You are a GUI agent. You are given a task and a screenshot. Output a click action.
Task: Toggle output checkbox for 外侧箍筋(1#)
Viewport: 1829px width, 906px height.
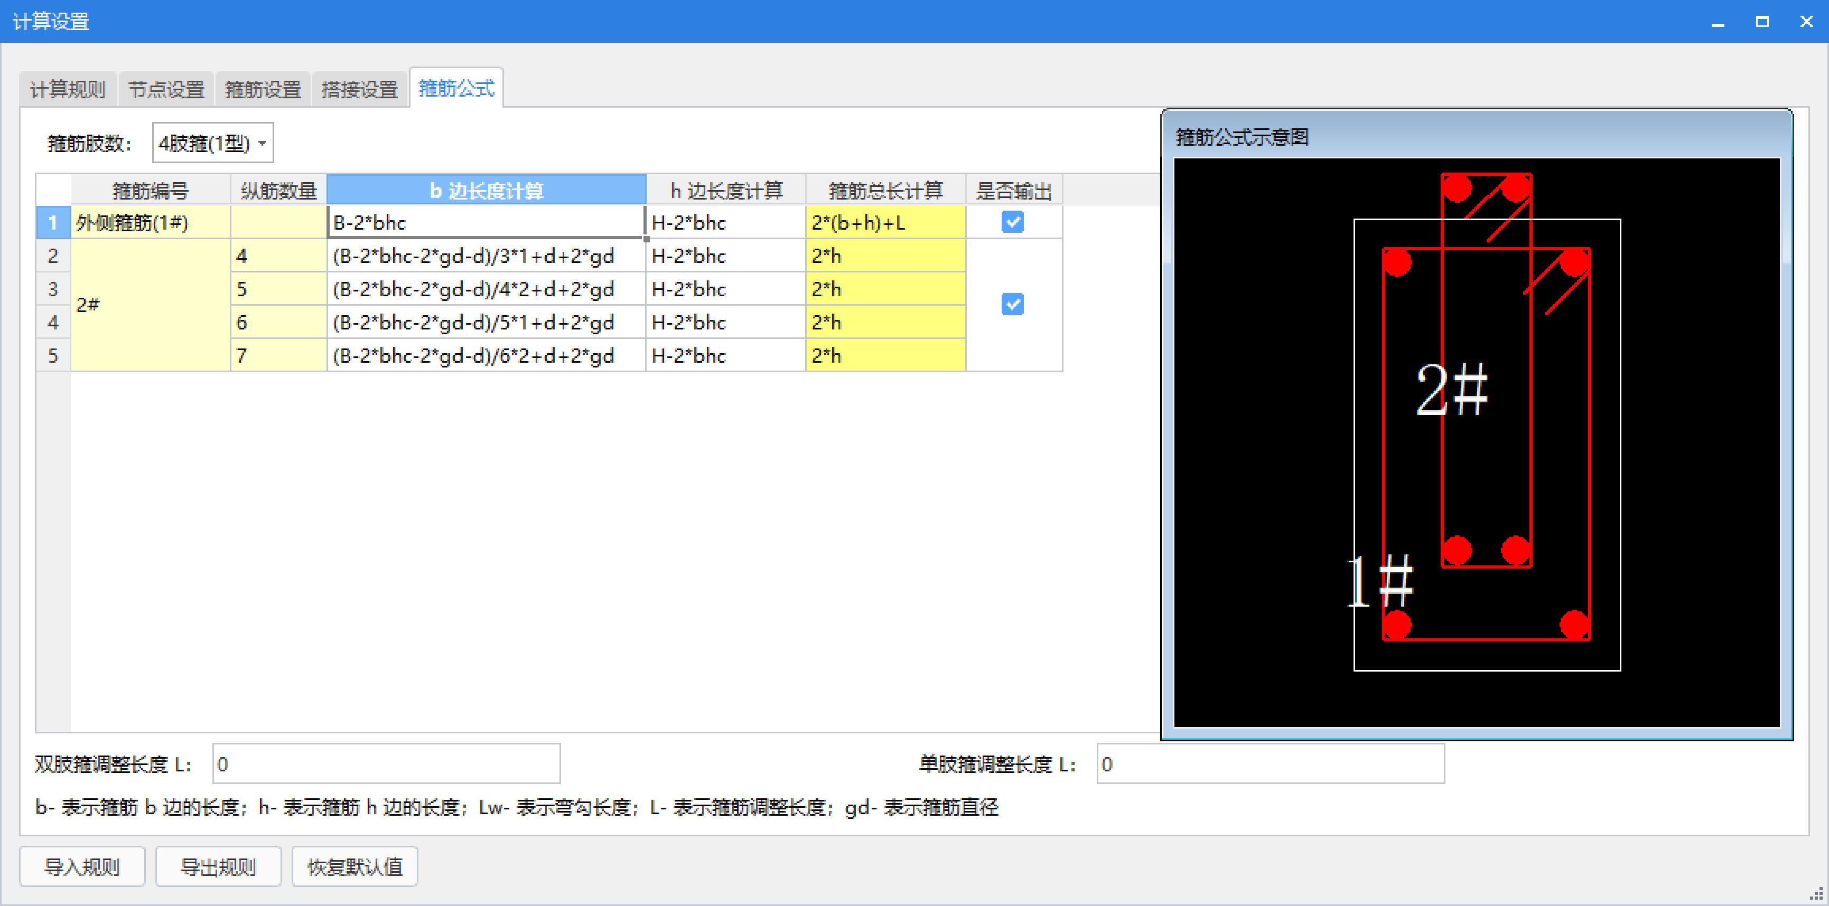pyautogui.click(x=1012, y=222)
